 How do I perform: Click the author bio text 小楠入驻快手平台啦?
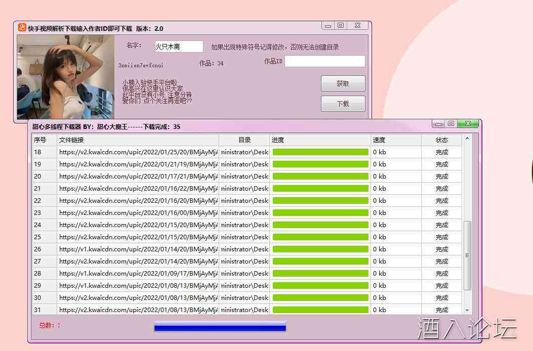(x=149, y=82)
